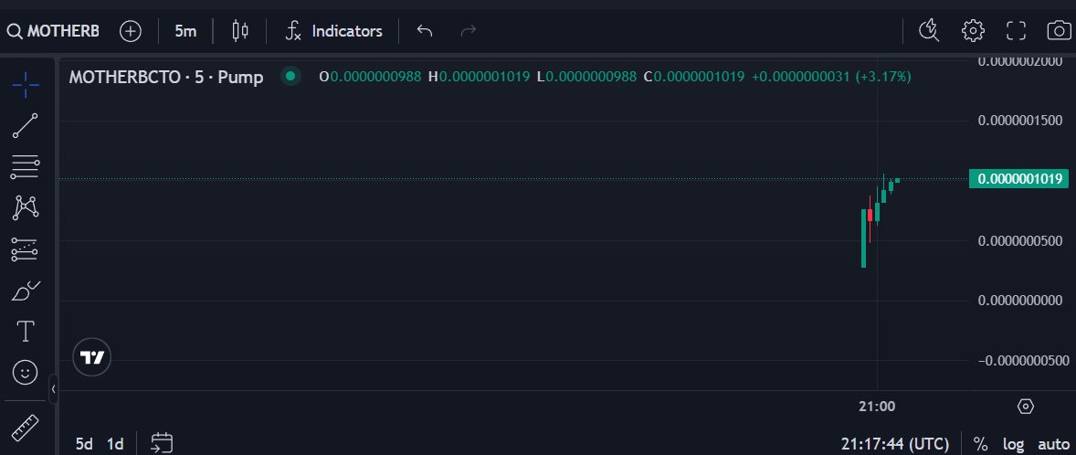Viewport: 1076px width, 455px height.
Task: Click the MOTHERBCTO · 5 · Pump legend title
Action: click(x=166, y=77)
